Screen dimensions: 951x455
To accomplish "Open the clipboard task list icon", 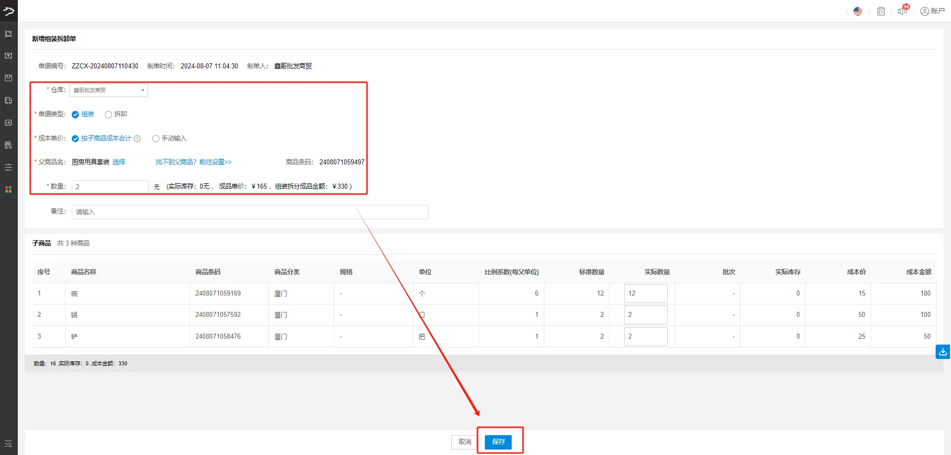I will [x=881, y=11].
